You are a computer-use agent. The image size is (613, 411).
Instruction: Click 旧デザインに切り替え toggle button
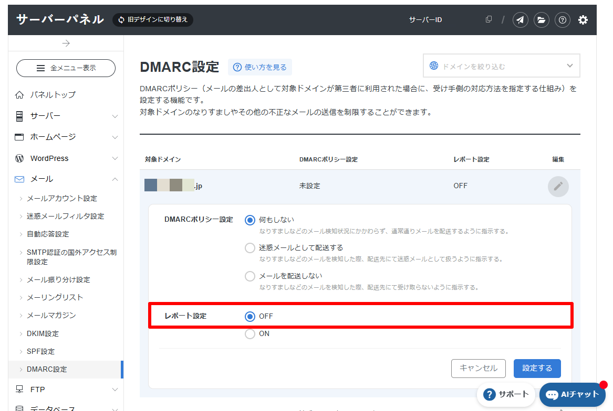(153, 19)
